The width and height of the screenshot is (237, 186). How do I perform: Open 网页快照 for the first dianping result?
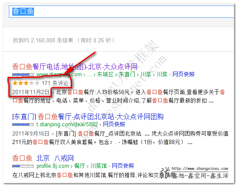pyautogui.click(x=183, y=74)
